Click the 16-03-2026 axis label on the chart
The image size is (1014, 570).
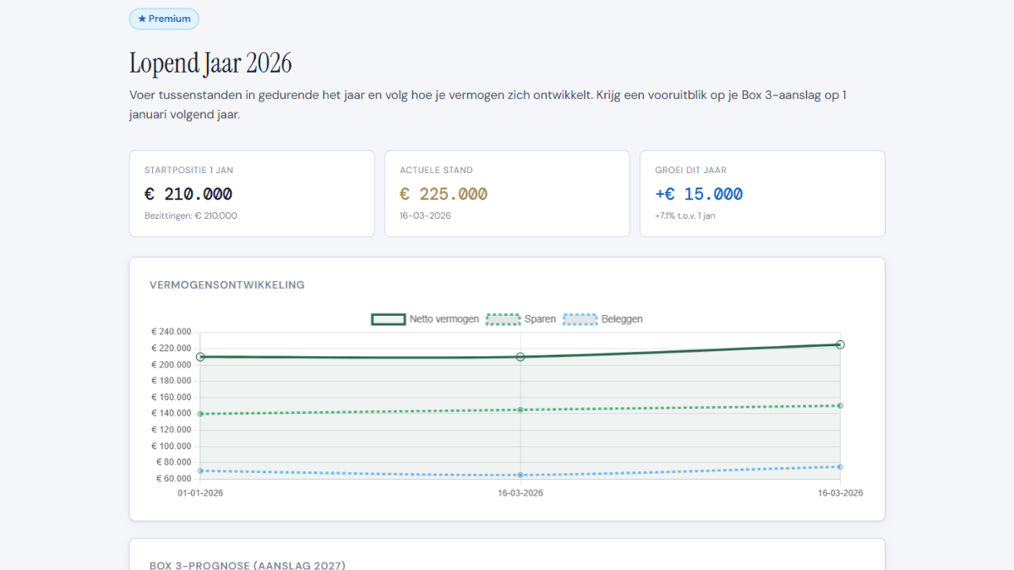521,492
